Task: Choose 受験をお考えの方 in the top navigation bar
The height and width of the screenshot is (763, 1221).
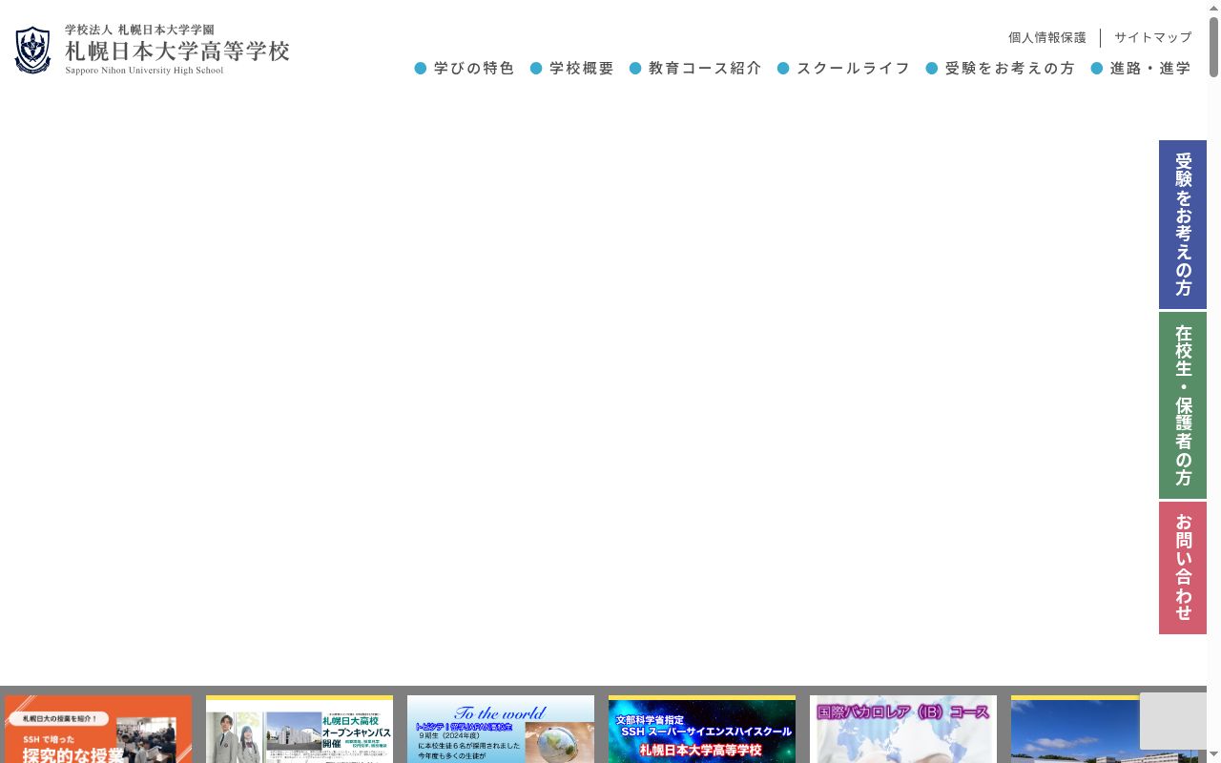Action: click(1001, 69)
